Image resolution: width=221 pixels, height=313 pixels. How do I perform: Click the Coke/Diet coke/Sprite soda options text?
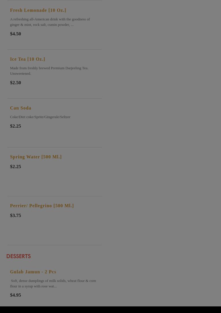[x=40, y=117]
